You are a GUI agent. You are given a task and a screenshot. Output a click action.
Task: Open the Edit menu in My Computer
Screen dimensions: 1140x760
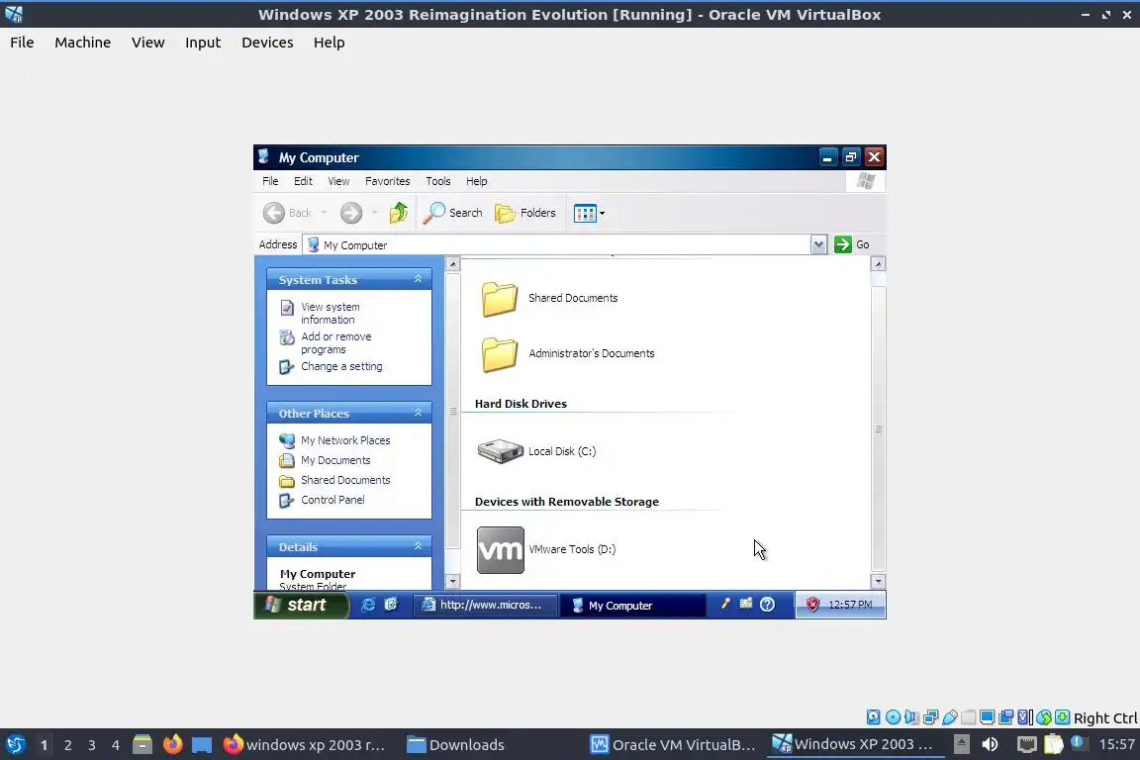[303, 181]
